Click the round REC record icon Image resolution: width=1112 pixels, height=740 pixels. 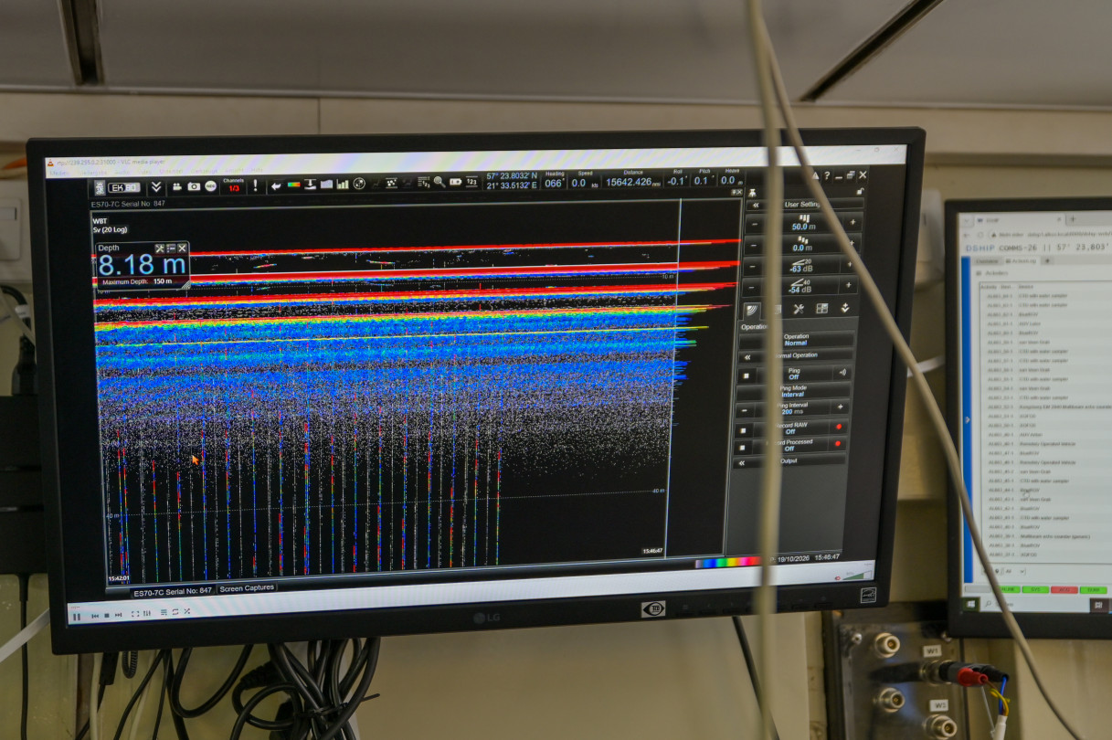click(x=210, y=186)
